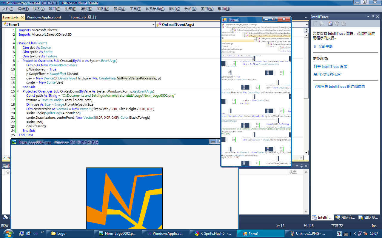Click the 禁用"仅我的代码" link
382x238 pixels.
click(327, 75)
